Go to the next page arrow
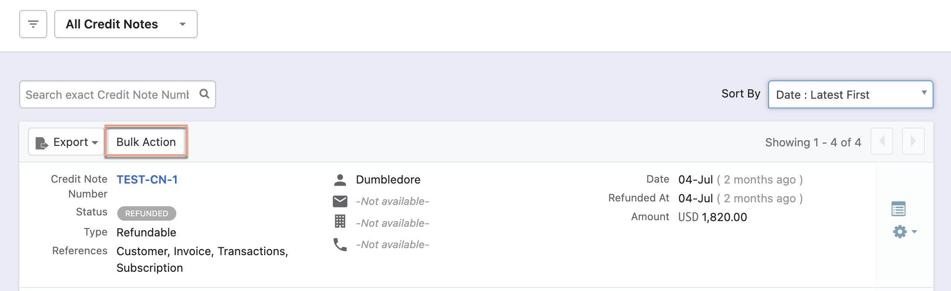The height and width of the screenshot is (291, 951). (x=913, y=141)
